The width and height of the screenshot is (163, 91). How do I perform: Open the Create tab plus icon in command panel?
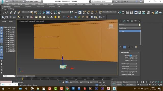(120, 21)
